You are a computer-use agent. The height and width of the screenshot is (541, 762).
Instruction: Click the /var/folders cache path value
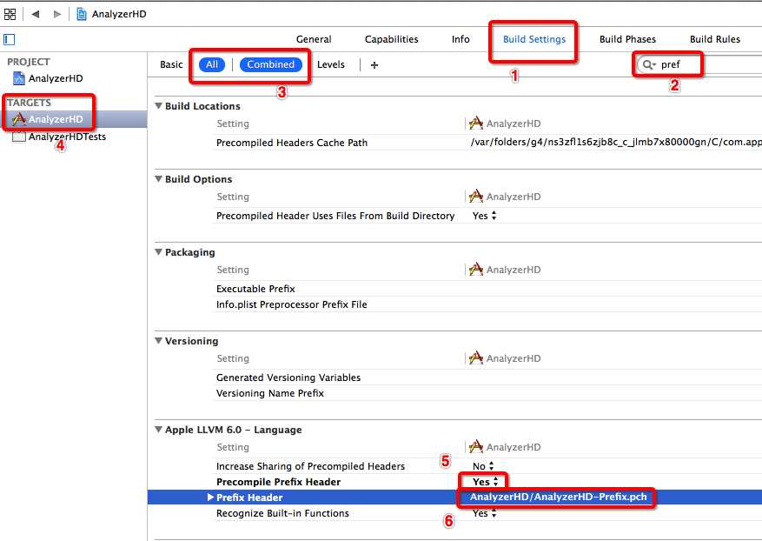click(x=616, y=142)
